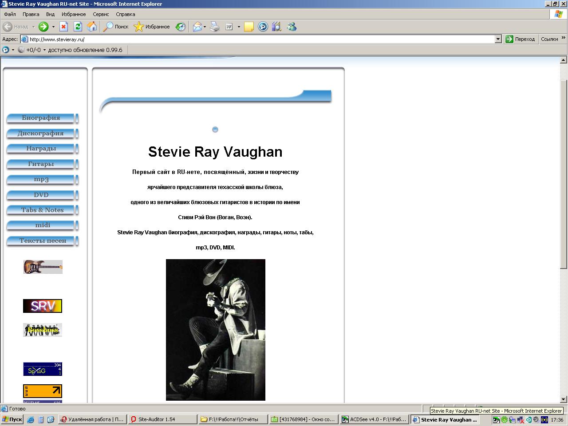Image resolution: width=568 pixels, height=426 pixels.
Task: Open the Дискография section
Action: pos(40,133)
